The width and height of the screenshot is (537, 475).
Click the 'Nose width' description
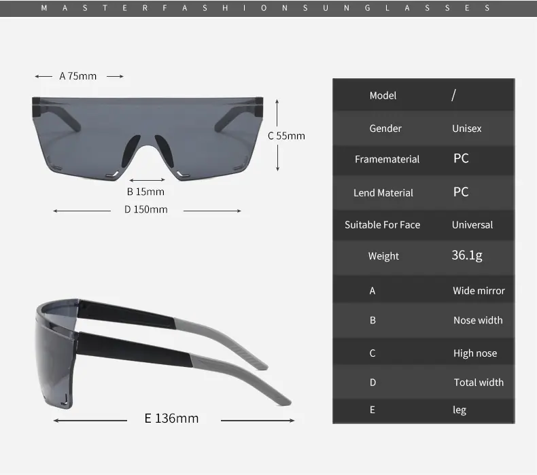pos(478,320)
